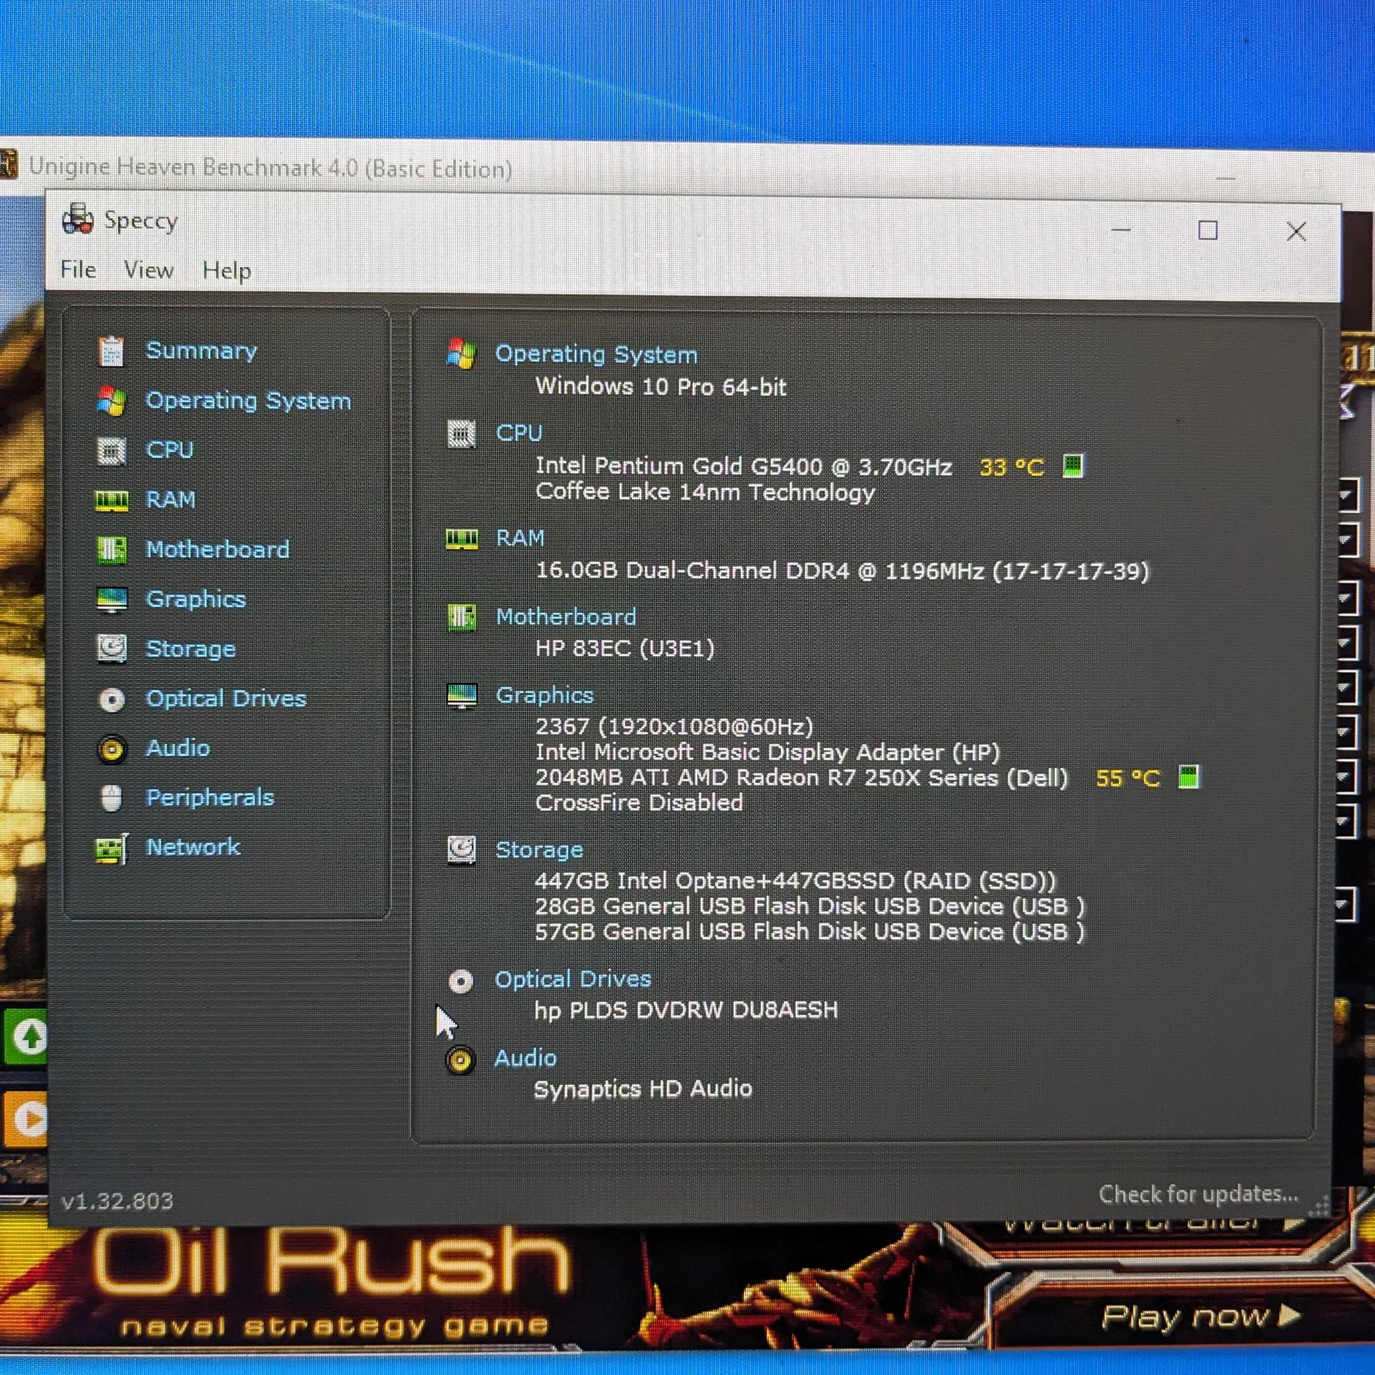Open the Help menu
Image resolution: width=1375 pixels, height=1375 pixels.
[x=227, y=271]
